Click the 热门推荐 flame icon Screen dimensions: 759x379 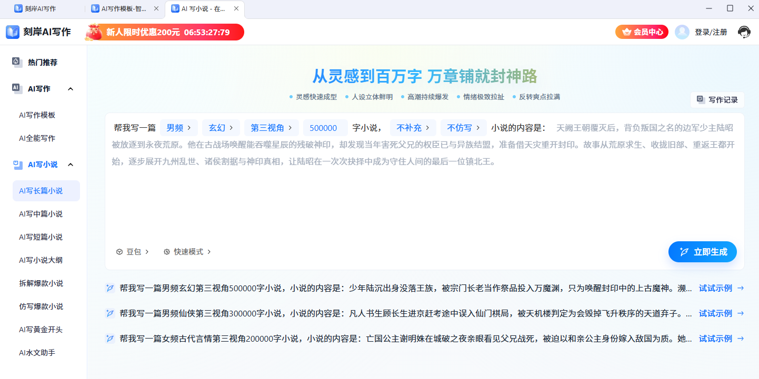17,62
